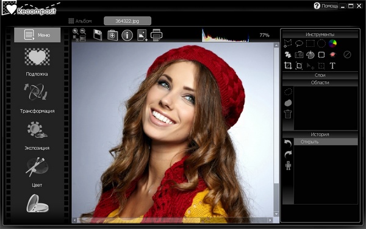Collapse the Инструменты tools panel header

[x=320, y=35]
